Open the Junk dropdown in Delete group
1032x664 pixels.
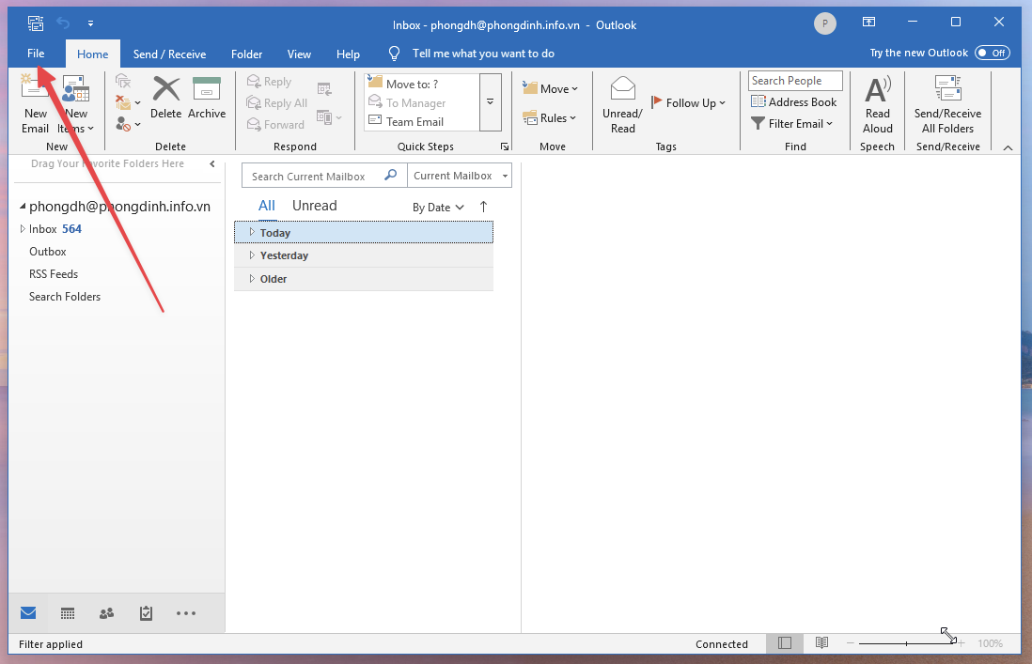(129, 124)
